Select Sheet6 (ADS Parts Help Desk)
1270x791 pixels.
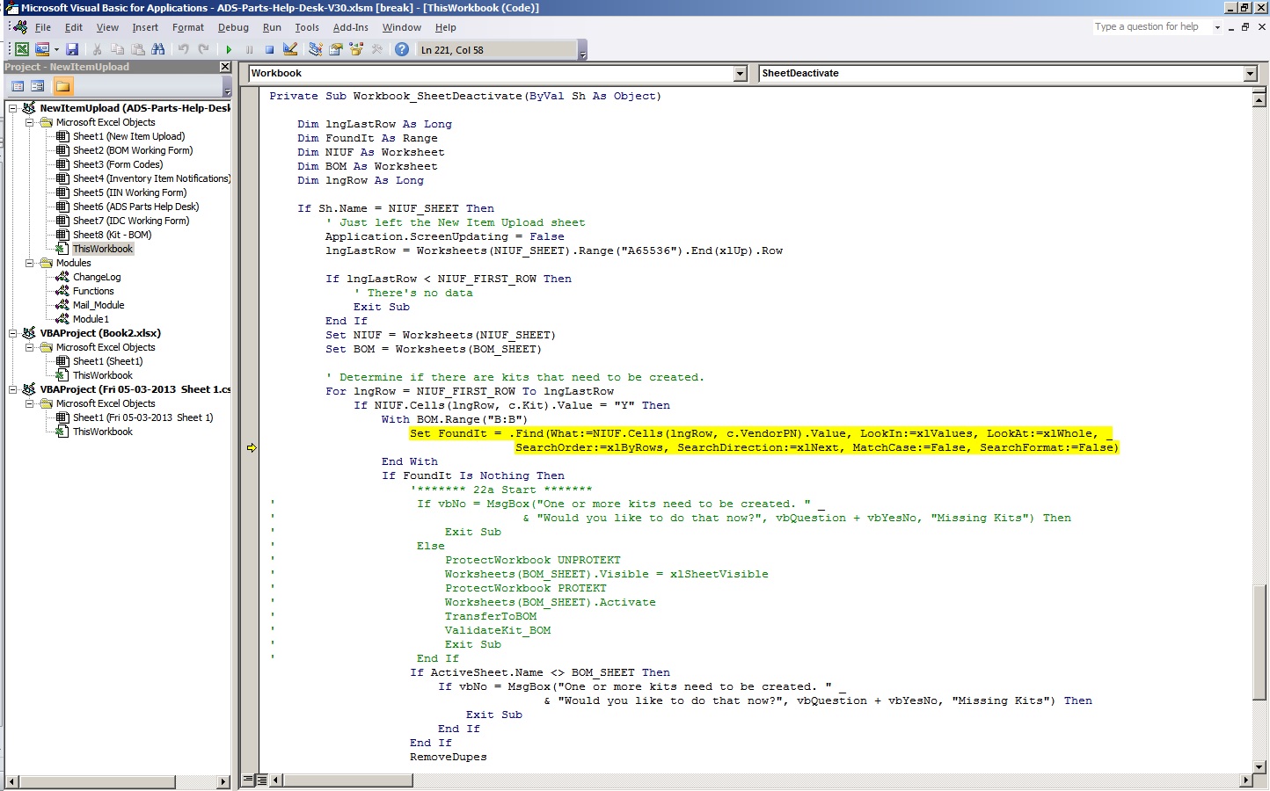(135, 207)
